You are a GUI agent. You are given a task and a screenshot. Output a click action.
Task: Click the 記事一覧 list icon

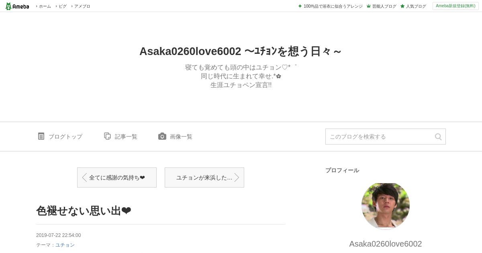click(x=107, y=136)
